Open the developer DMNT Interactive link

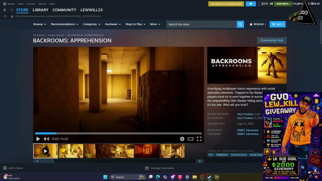(x=248, y=130)
